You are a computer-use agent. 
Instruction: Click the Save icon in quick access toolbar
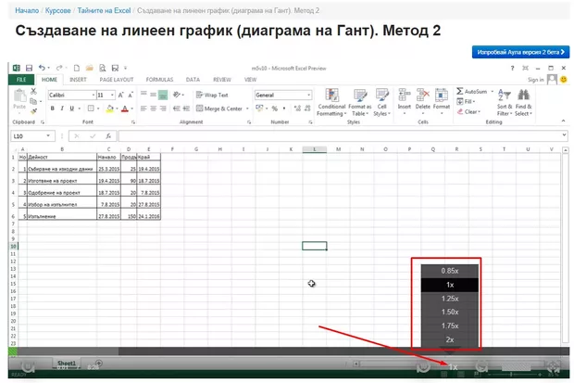pos(29,68)
